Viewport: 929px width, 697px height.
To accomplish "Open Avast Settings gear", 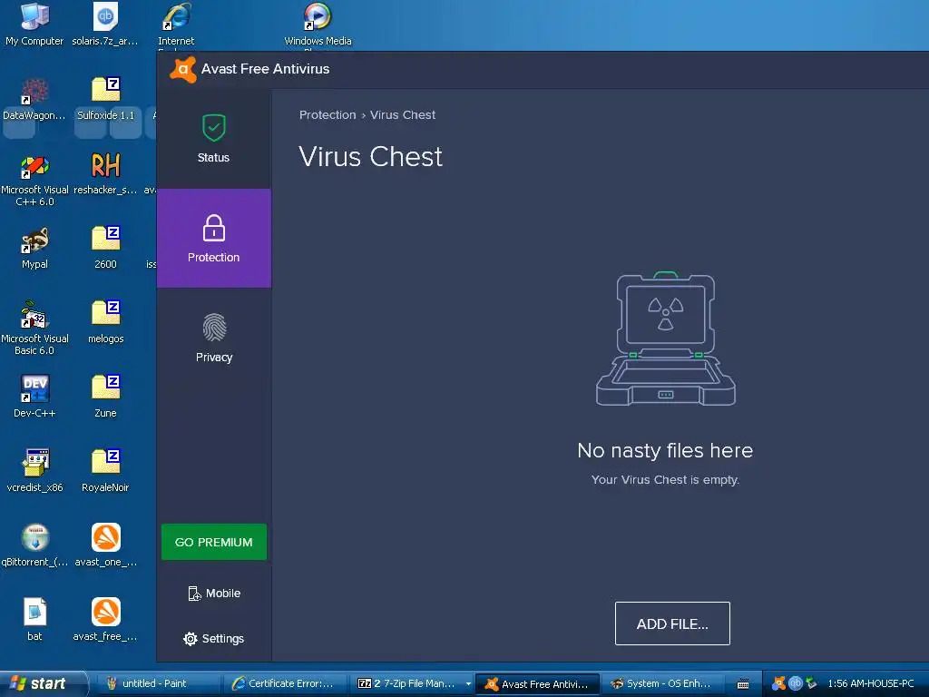I will pyautogui.click(x=214, y=638).
